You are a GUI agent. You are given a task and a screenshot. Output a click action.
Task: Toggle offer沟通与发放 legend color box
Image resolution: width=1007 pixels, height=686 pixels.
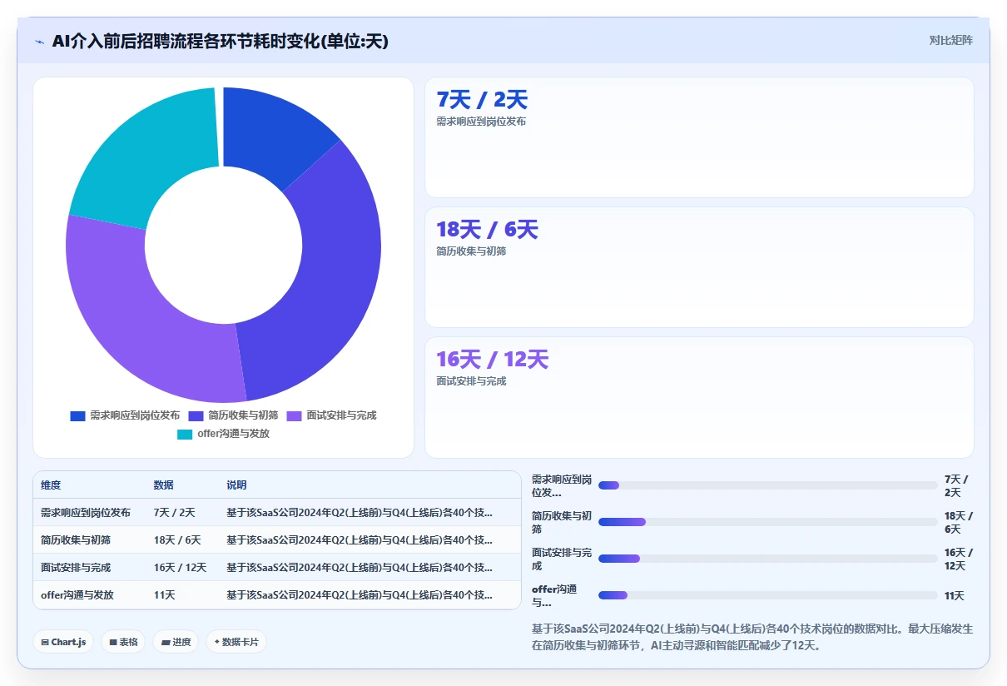185,434
